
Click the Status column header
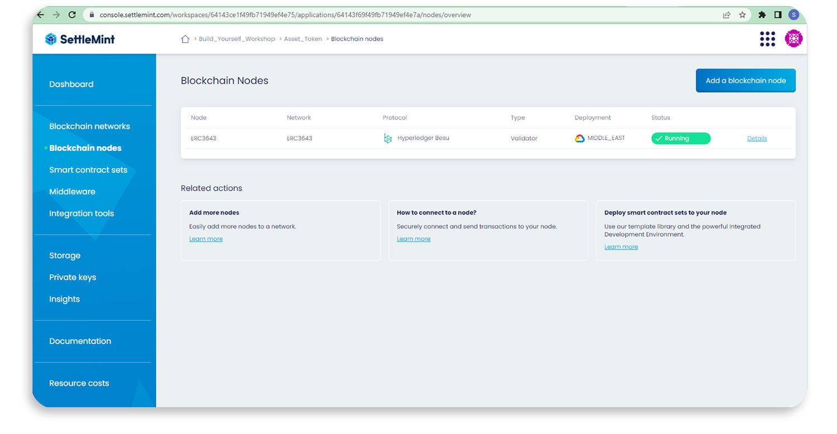661,118
